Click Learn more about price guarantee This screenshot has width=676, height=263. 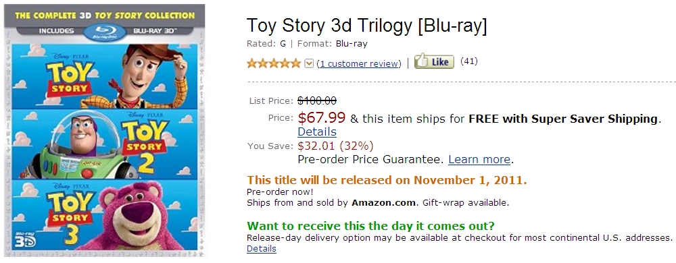[x=479, y=159]
